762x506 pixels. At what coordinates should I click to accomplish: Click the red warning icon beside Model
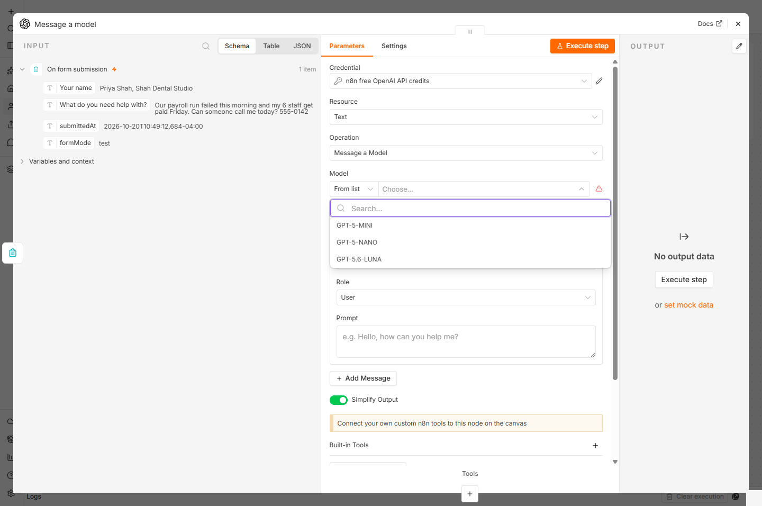tap(599, 189)
